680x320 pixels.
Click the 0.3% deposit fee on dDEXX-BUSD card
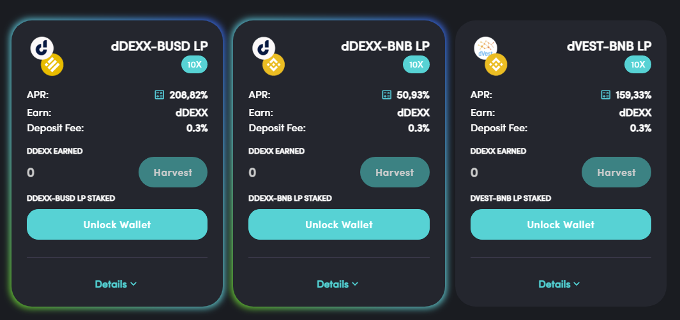[x=197, y=128]
